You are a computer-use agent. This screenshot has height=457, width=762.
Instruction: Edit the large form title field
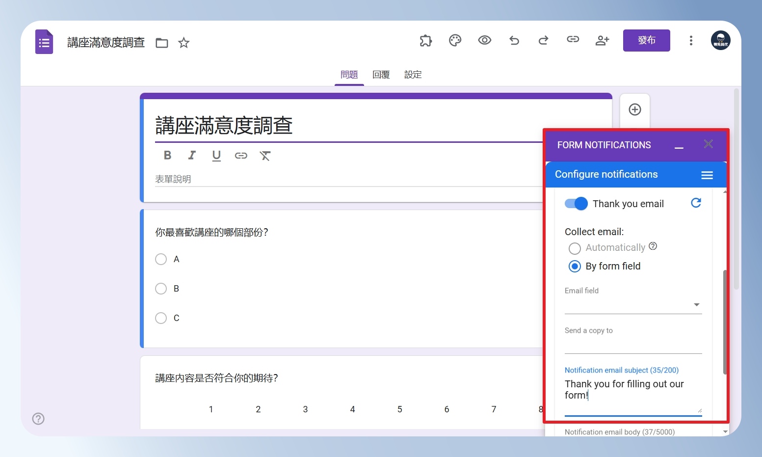point(349,126)
